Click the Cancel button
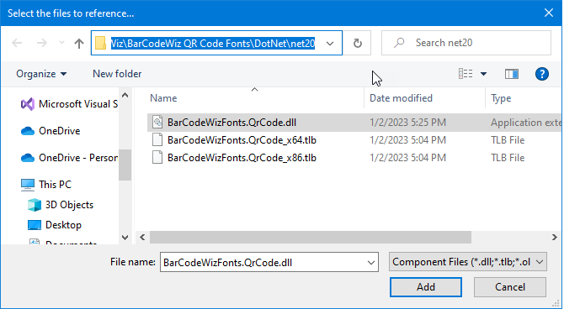564x309 pixels. pos(509,287)
